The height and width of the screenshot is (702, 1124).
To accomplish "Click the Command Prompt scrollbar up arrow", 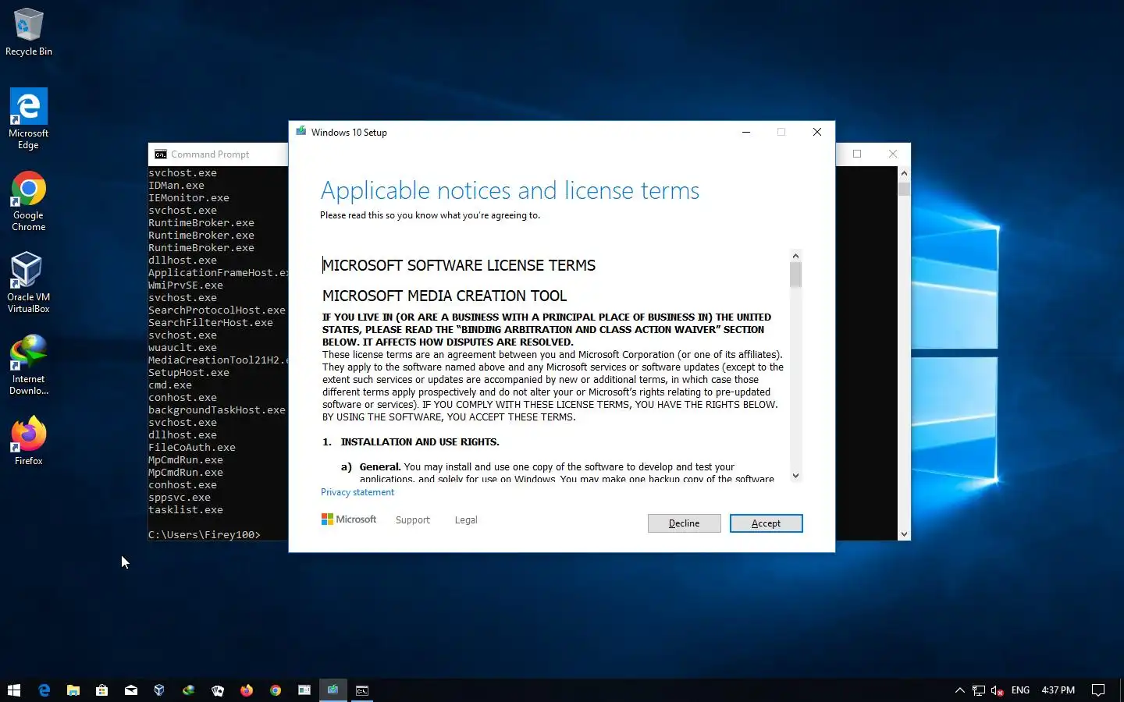I will pyautogui.click(x=904, y=173).
